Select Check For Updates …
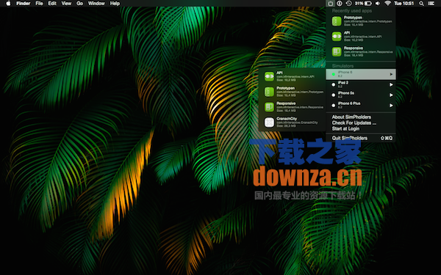441x275 pixels. 354,123
